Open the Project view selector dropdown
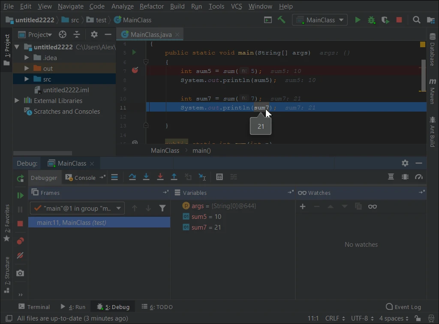Image resolution: width=439 pixels, height=324 pixels. 35,34
